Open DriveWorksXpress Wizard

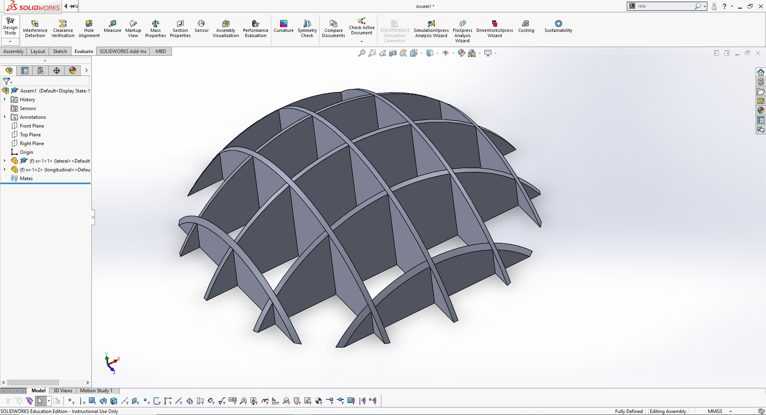pyautogui.click(x=495, y=29)
